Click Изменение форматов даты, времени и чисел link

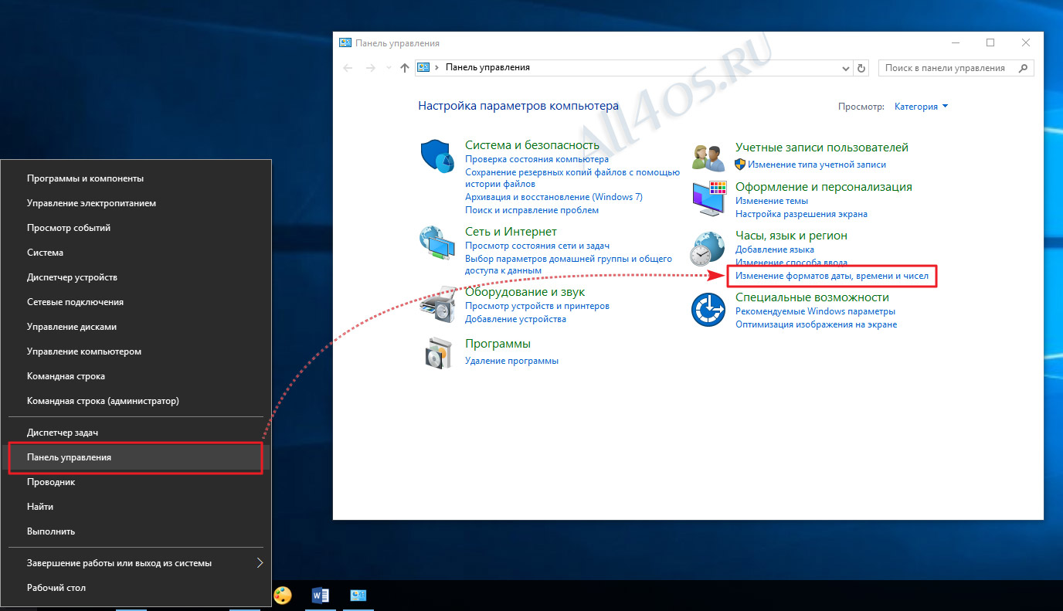[831, 275]
